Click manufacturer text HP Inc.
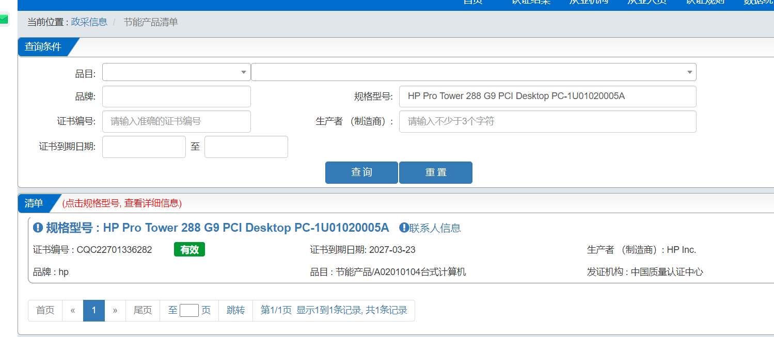This screenshot has width=774, height=337. point(682,250)
